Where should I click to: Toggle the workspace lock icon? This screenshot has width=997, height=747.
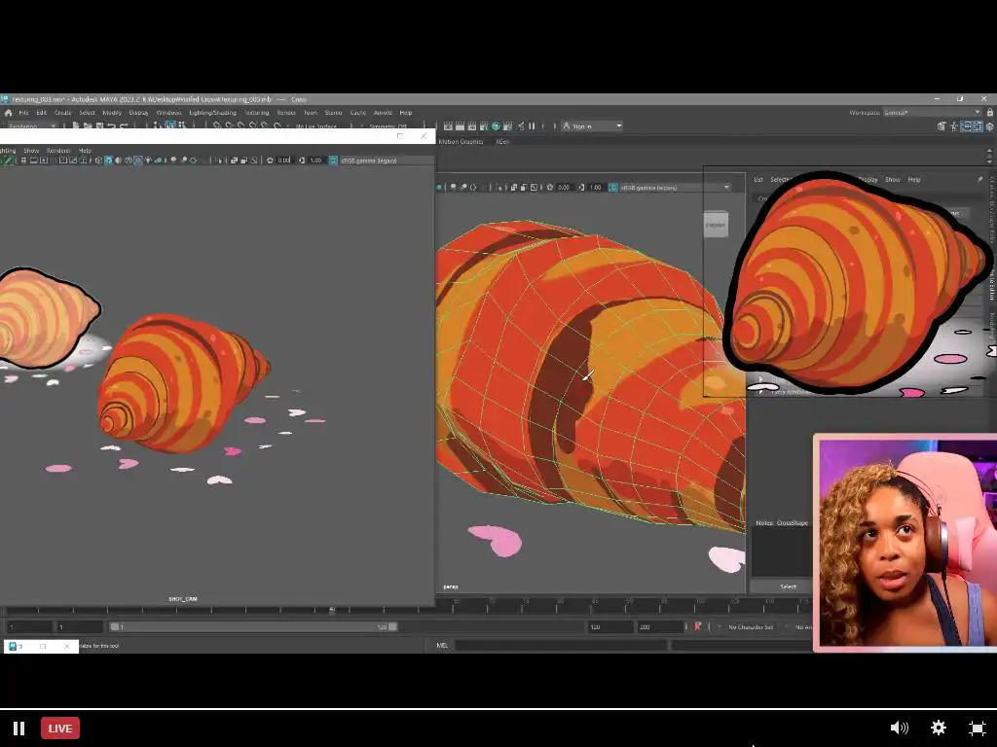click(990, 113)
